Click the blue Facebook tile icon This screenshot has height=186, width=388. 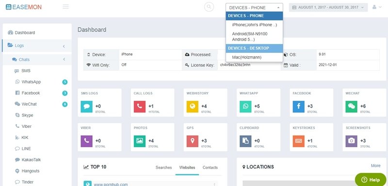(298, 107)
